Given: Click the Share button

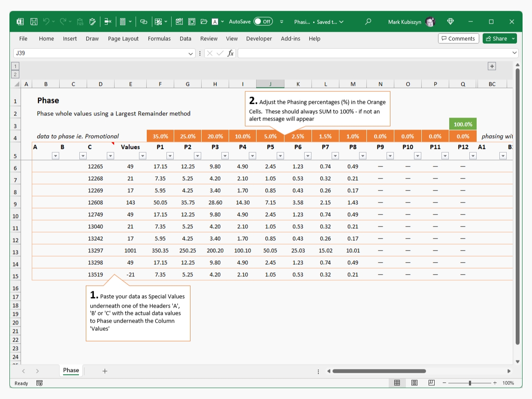Looking at the screenshot, I should [x=497, y=39].
